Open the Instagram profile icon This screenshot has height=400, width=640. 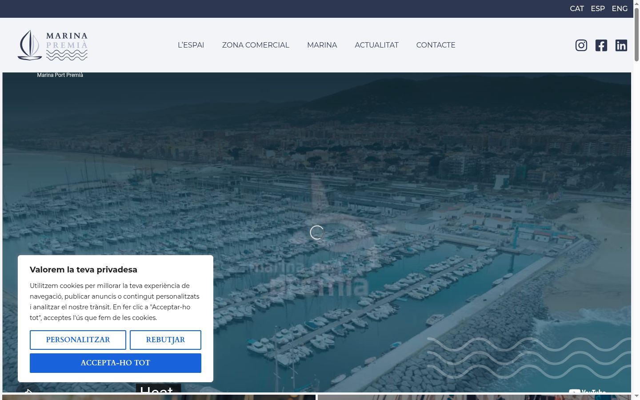[x=581, y=45]
